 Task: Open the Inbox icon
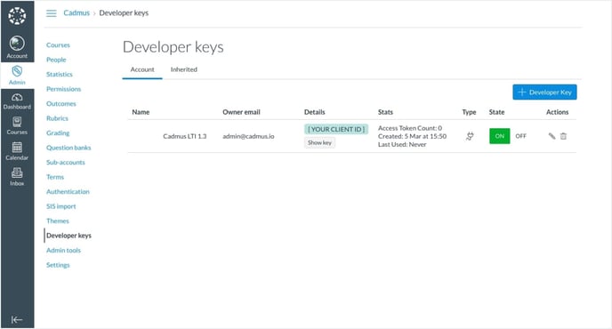(x=17, y=173)
